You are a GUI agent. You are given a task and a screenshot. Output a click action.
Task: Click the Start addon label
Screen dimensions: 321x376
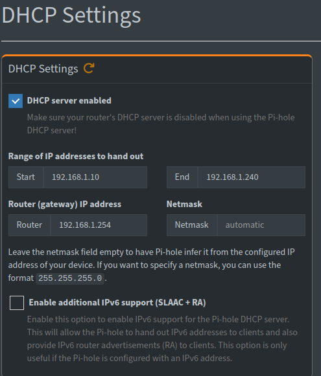pyautogui.click(x=26, y=177)
